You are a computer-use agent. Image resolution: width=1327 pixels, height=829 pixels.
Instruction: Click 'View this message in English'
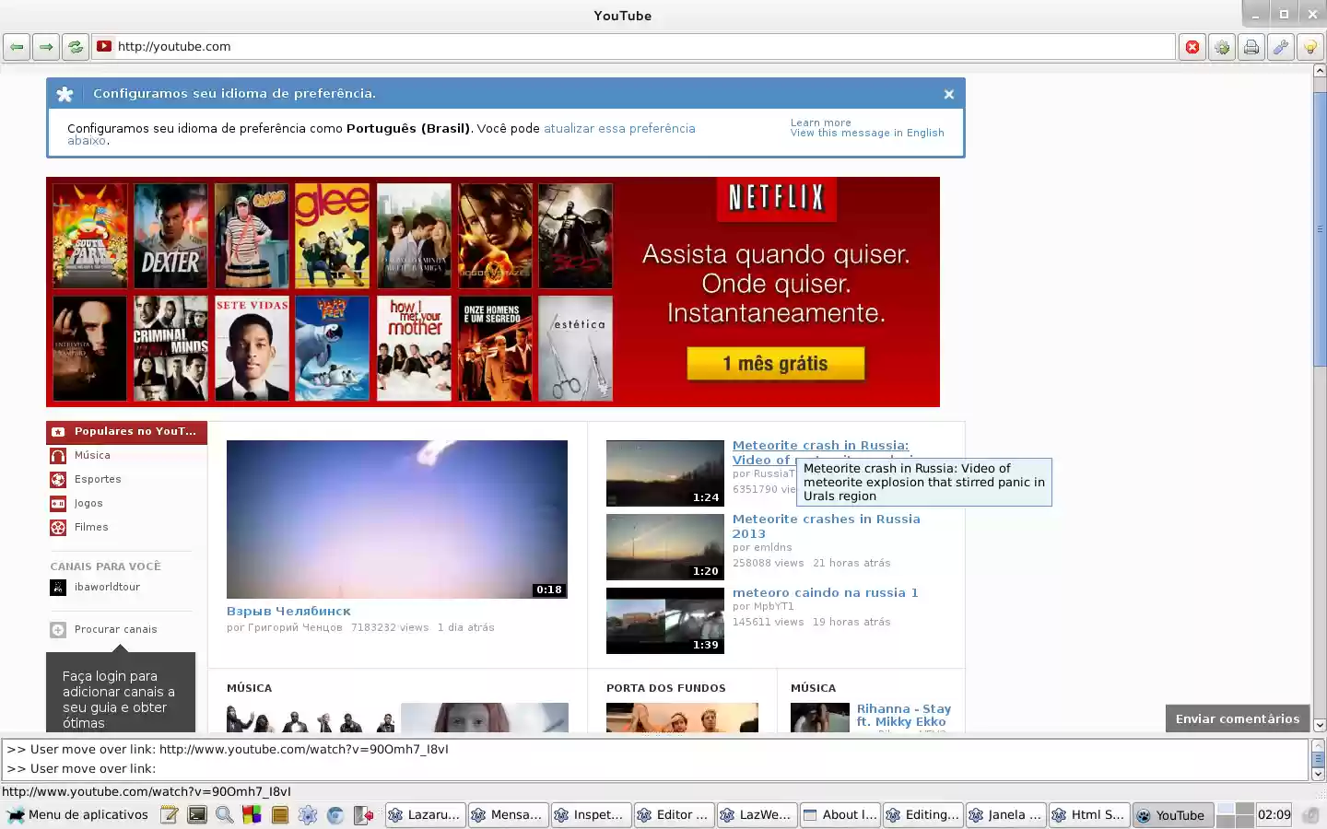866,133
